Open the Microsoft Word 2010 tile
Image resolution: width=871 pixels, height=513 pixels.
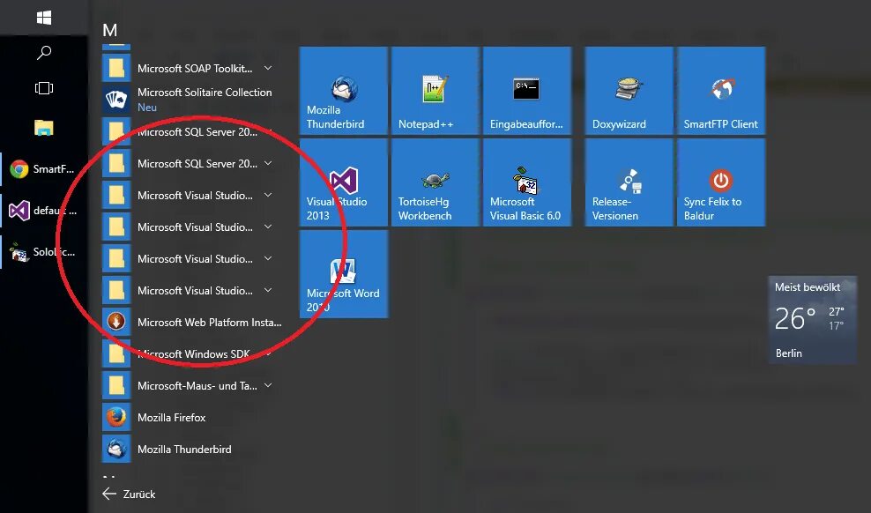point(343,274)
